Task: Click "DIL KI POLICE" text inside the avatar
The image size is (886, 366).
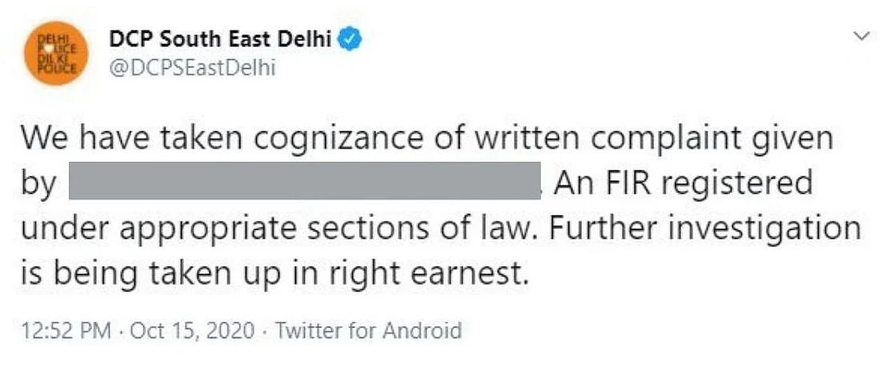Action: click(57, 63)
